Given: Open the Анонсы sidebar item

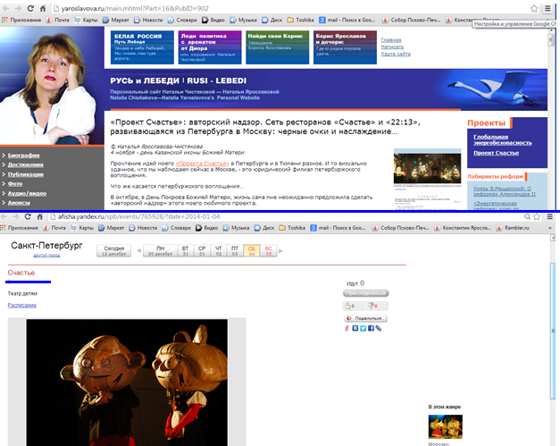Looking at the screenshot, I should click(19, 203).
